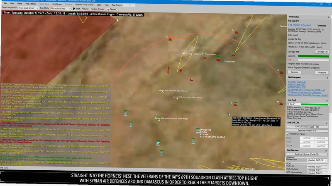This screenshot has height=186, width=332.
Task: Click the green Systems status bar
Action: pyautogui.click(x=313, y=56)
